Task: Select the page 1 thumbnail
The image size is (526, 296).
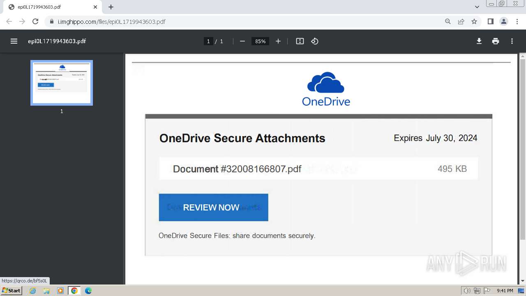Action: pos(62,83)
